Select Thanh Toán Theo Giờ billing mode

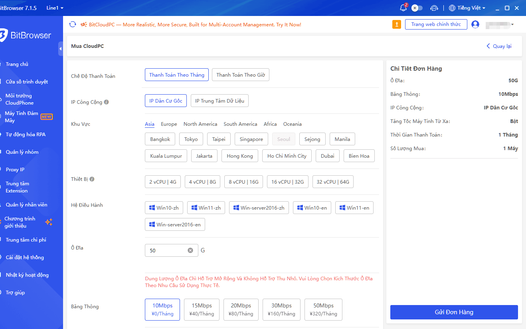(x=241, y=75)
